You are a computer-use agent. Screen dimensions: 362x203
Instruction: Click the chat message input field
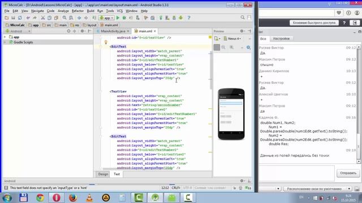tap(296, 173)
